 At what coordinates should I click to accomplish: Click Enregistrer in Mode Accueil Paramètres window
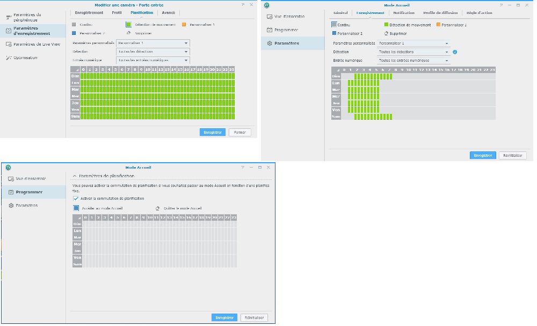click(x=483, y=155)
